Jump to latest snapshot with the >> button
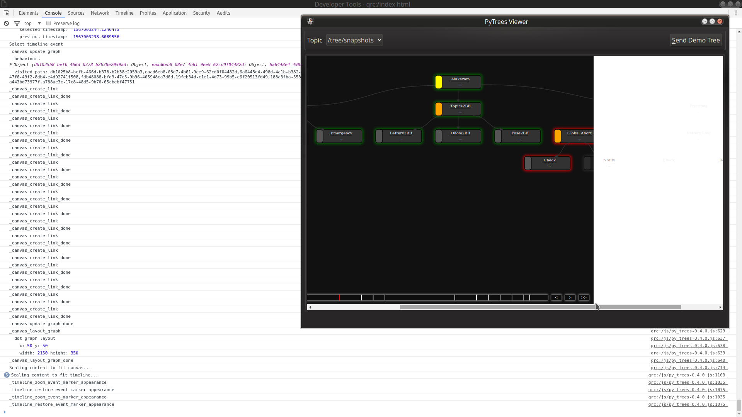This screenshot has height=417, width=742. coord(584,297)
